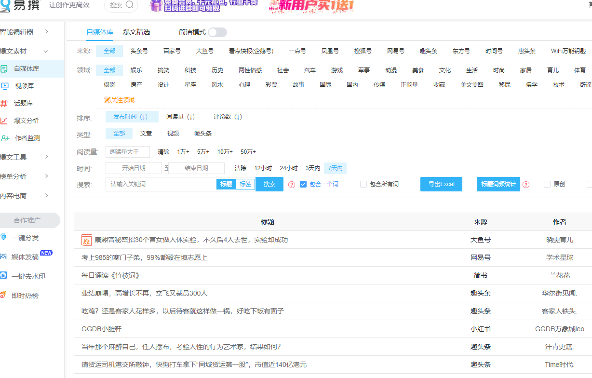Click 标题 column header
Viewport: 592px width, 378px height.
268,222
